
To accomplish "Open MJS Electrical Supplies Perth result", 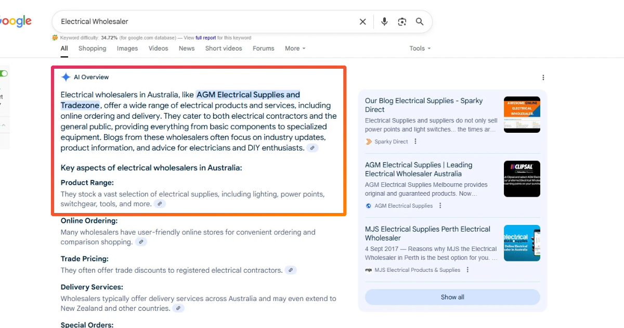I will point(427,233).
